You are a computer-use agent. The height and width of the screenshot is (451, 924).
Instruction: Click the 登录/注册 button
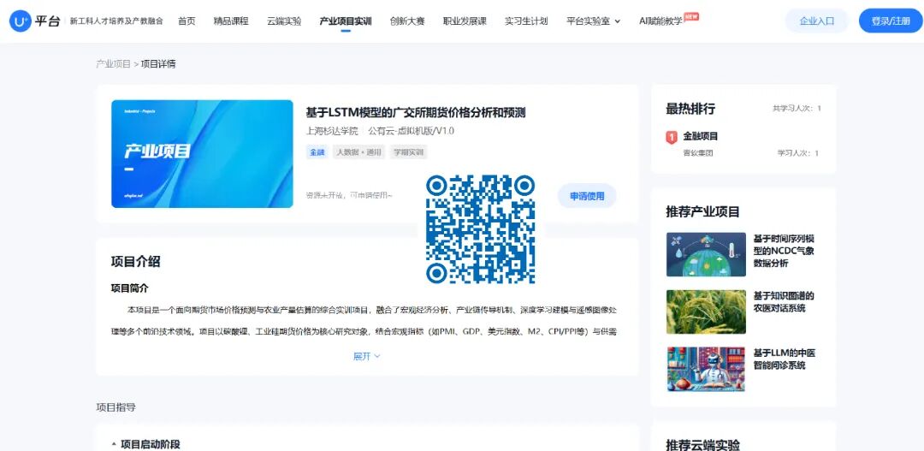coord(891,21)
